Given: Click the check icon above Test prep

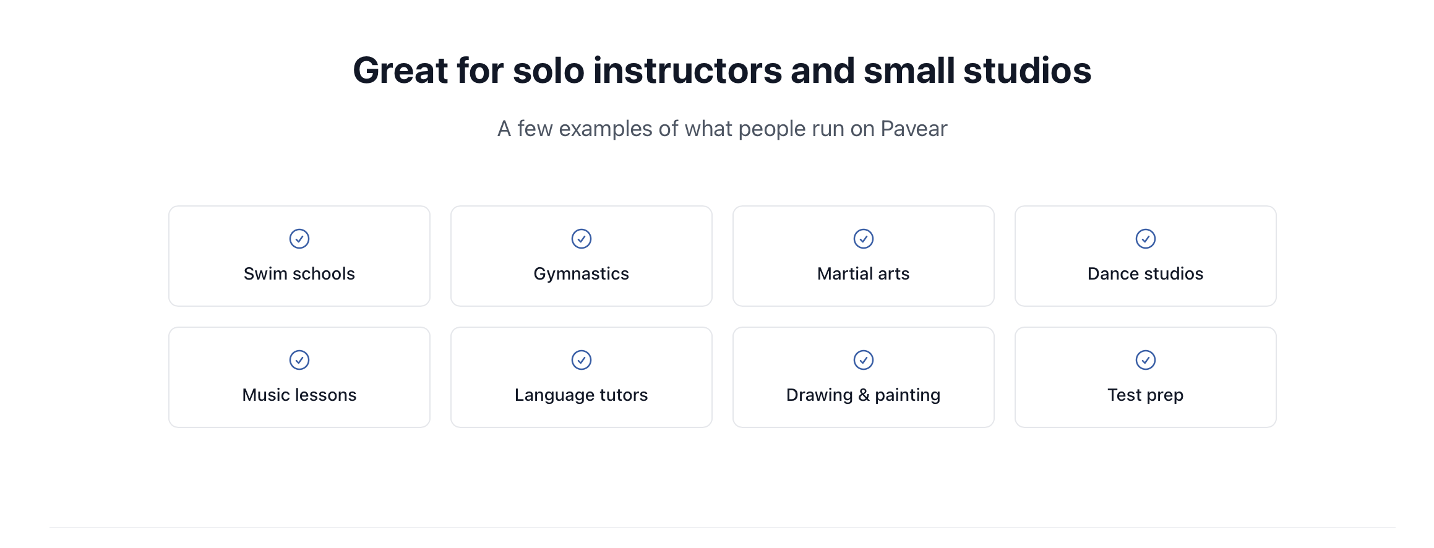Looking at the screenshot, I should [1146, 360].
